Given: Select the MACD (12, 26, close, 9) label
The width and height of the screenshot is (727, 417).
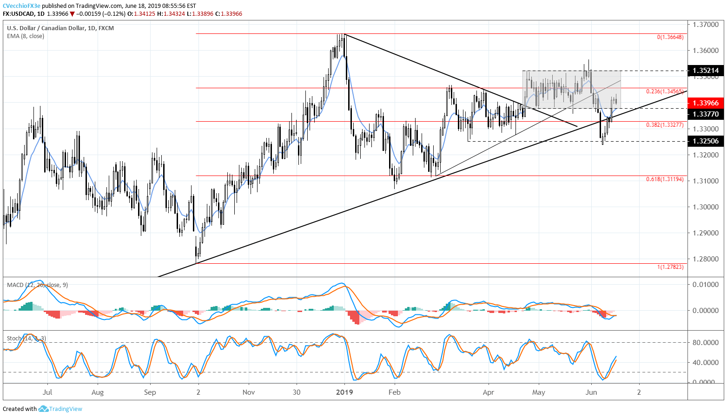Looking at the screenshot, I should pos(37,285).
